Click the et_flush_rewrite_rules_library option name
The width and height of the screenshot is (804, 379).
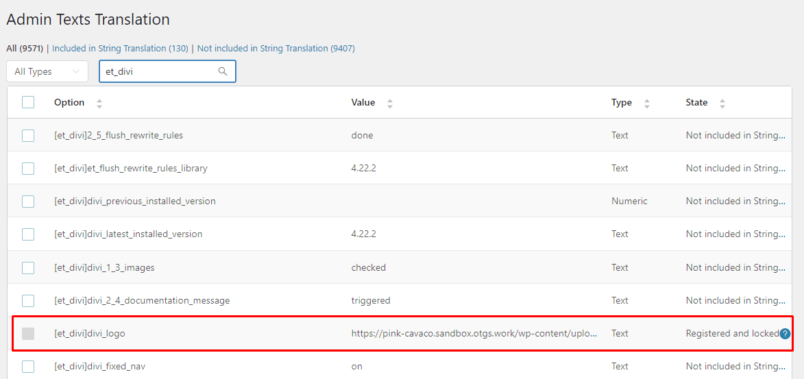pos(131,168)
